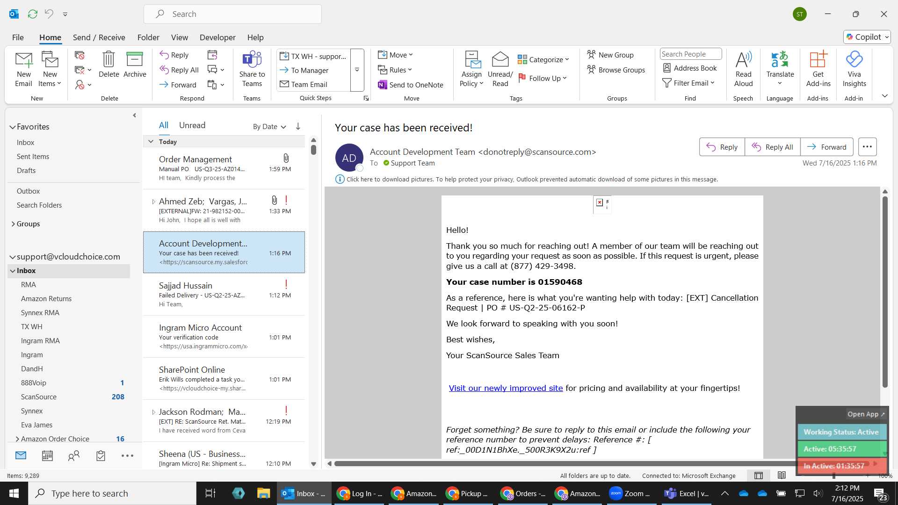
Task: Show only Unread messages
Action: (192, 125)
